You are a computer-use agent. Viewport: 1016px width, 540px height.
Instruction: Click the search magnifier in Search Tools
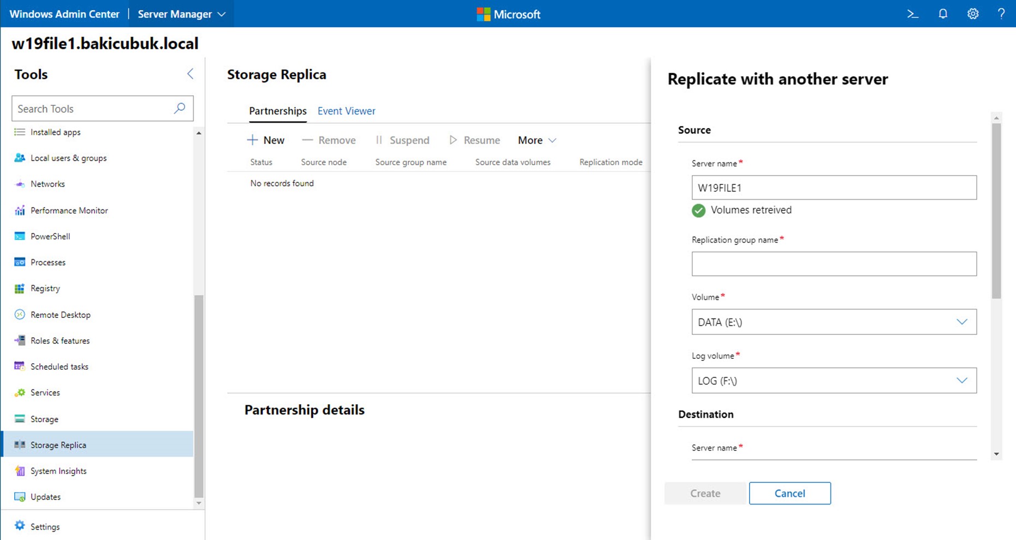[179, 108]
